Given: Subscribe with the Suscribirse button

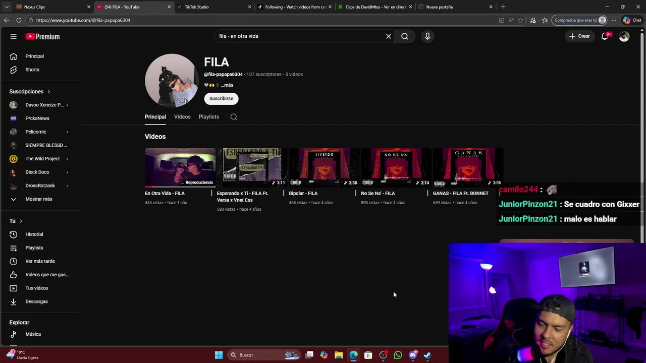Looking at the screenshot, I should [x=221, y=99].
